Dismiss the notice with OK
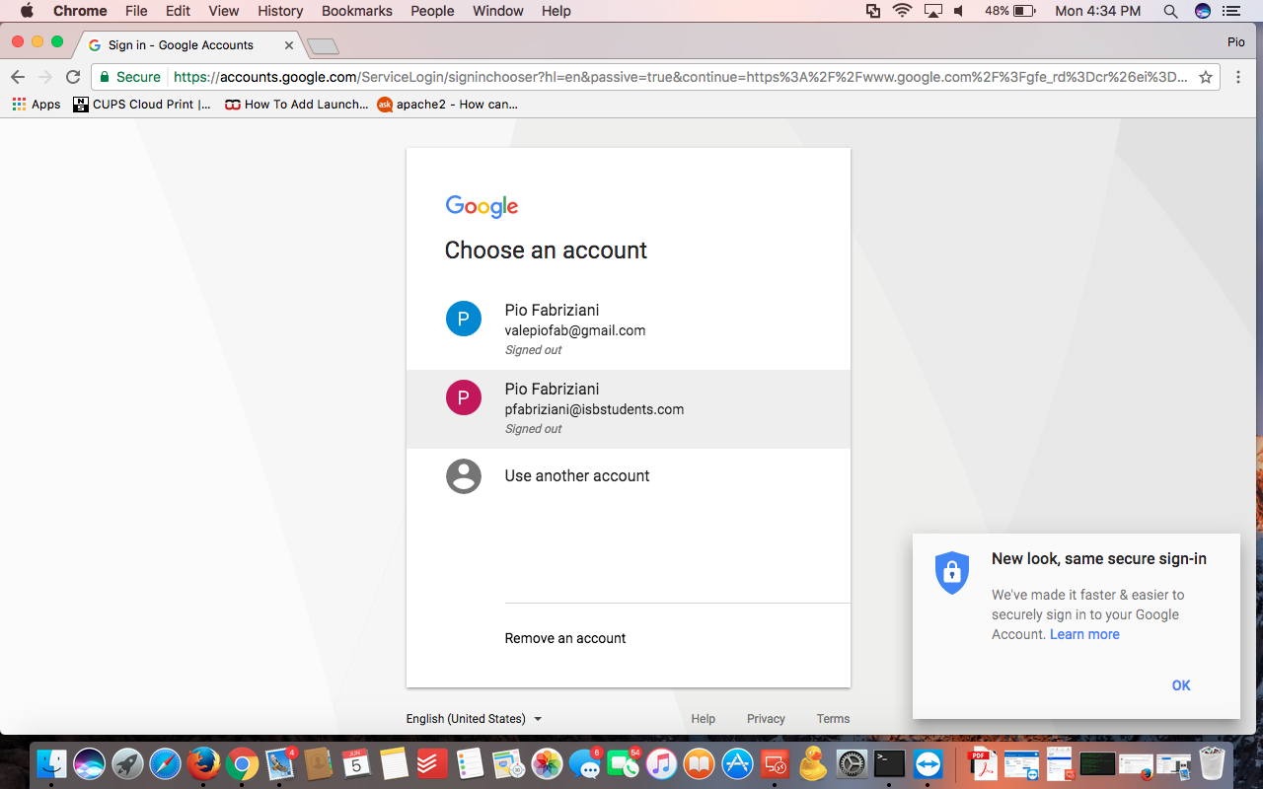The width and height of the screenshot is (1263, 789). click(1181, 685)
